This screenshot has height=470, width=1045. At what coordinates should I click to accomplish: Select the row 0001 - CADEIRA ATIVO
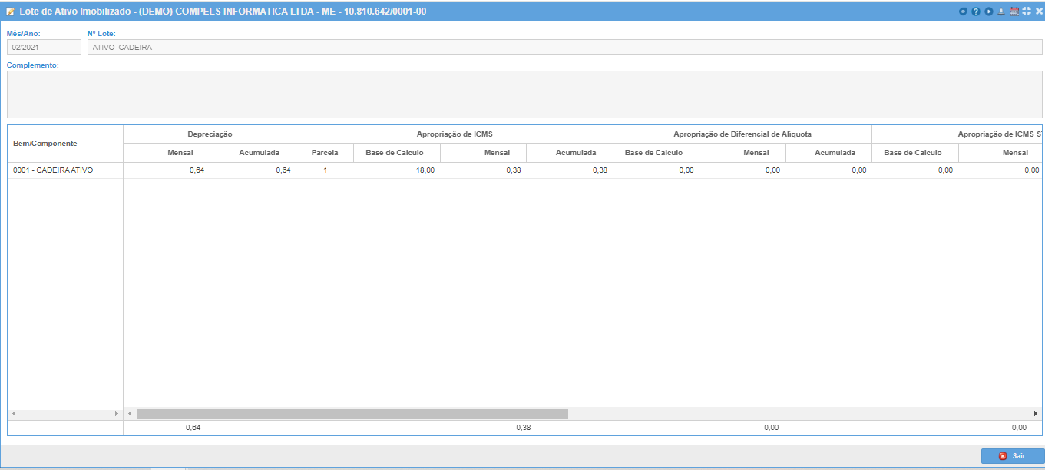click(x=524, y=170)
